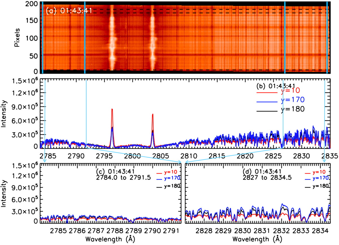Click the left bright emission streak in the spectrogram
339x245 pixels.
[x=112, y=37]
